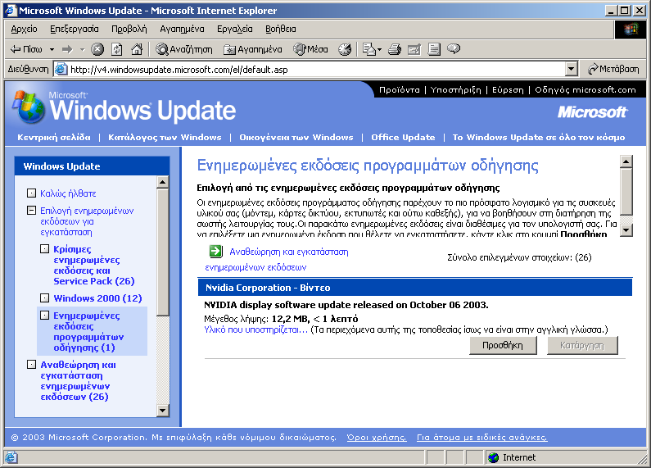Open Για άτομα με ειδικές ανάγκες link

tap(482, 437)
